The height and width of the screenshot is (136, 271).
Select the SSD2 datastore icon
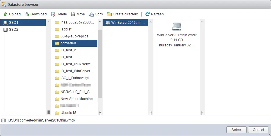[6, 30]
